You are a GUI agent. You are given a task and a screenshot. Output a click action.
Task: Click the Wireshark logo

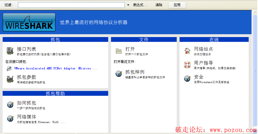(x=29, y=22)
